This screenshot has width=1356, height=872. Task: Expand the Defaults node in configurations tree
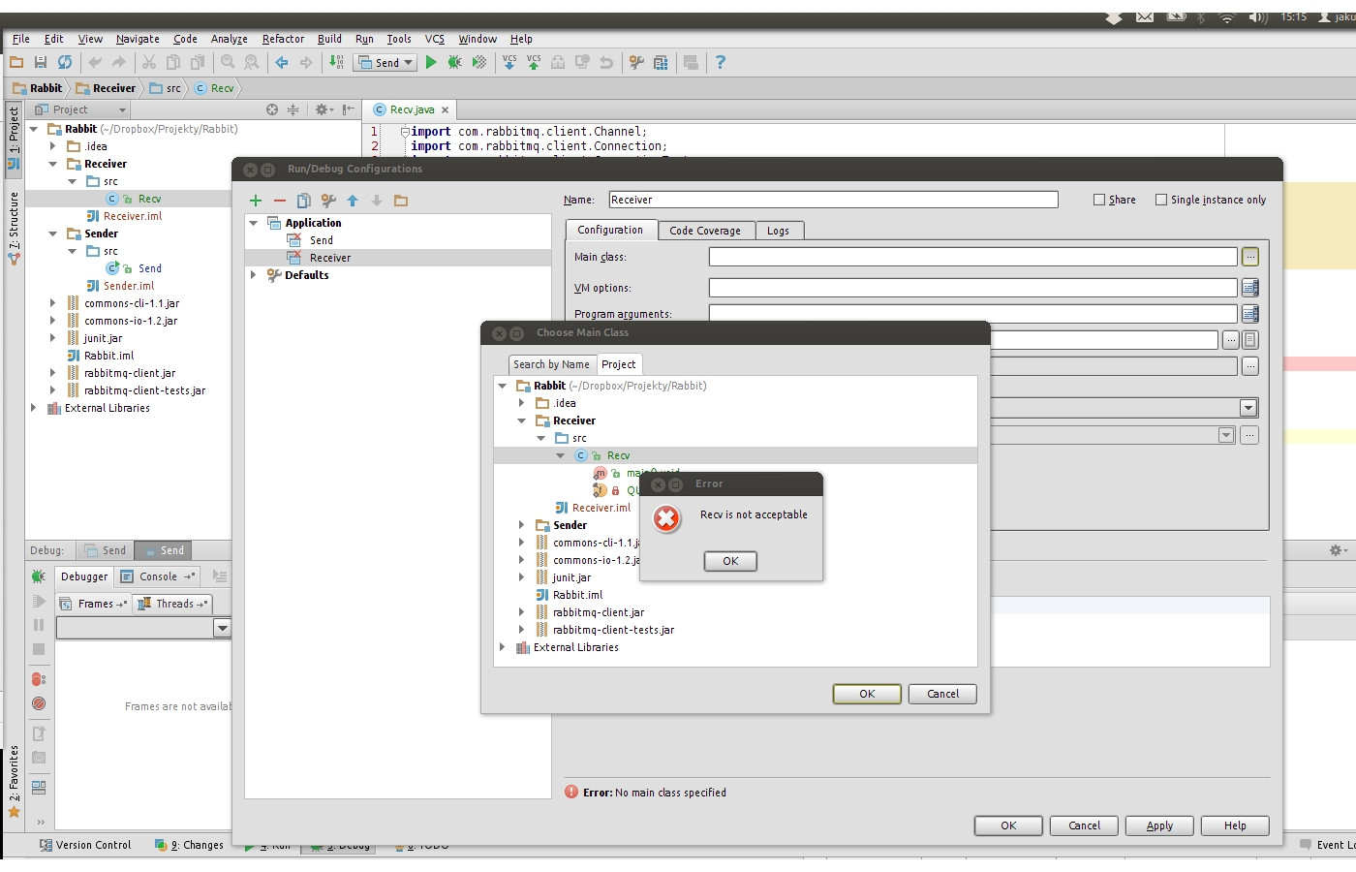(x=254, y=275)
